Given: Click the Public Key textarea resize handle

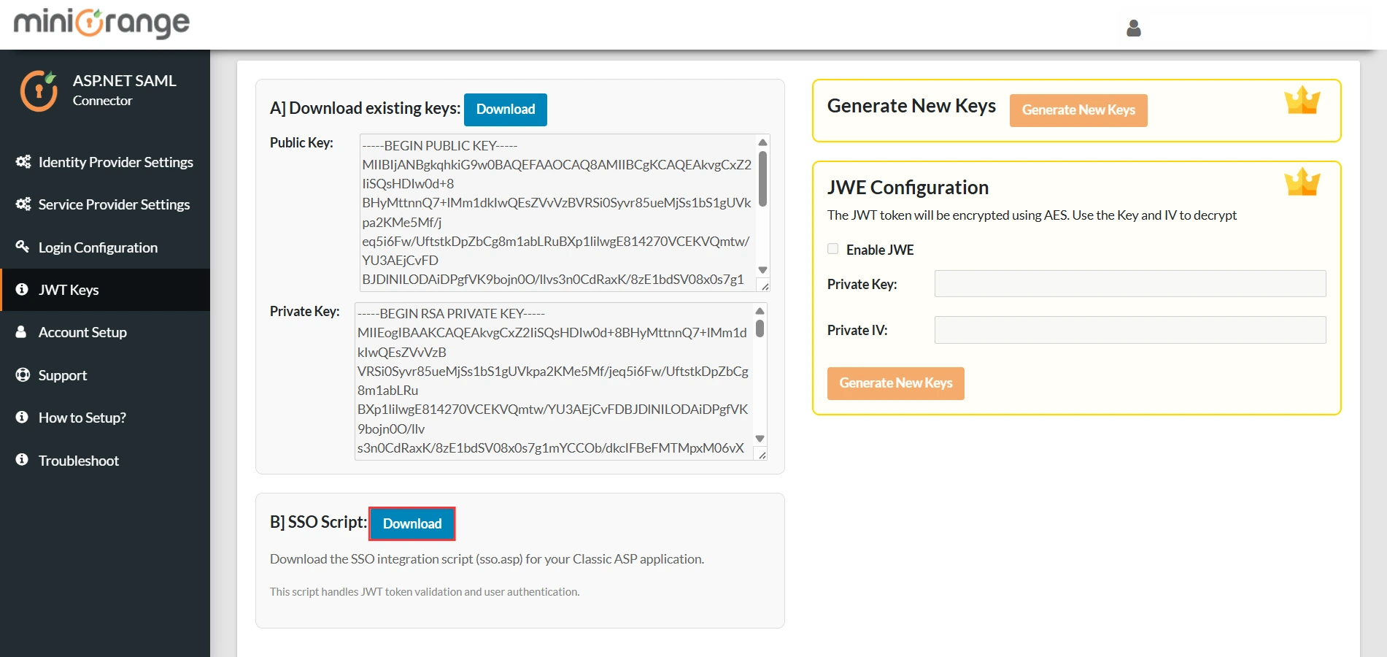Looking at the screenshot, I should (x=765, y=286).
